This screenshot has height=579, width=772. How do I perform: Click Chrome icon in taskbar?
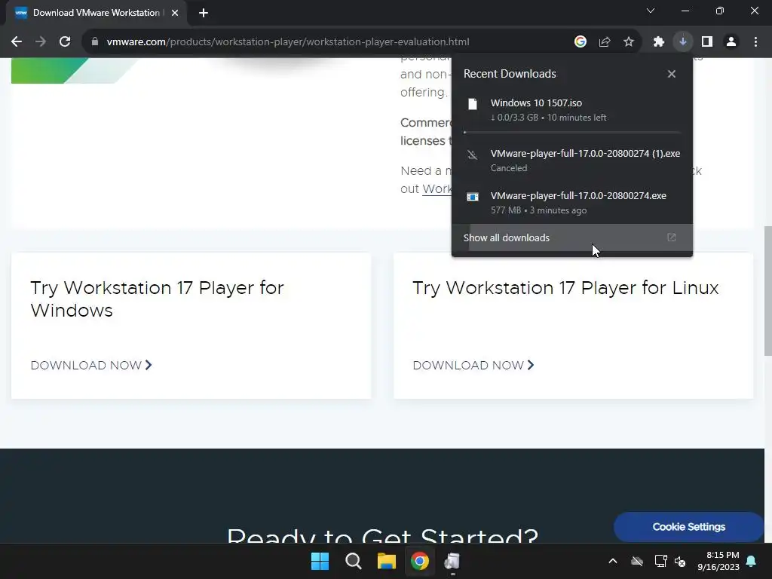click(x=420, y=561)
